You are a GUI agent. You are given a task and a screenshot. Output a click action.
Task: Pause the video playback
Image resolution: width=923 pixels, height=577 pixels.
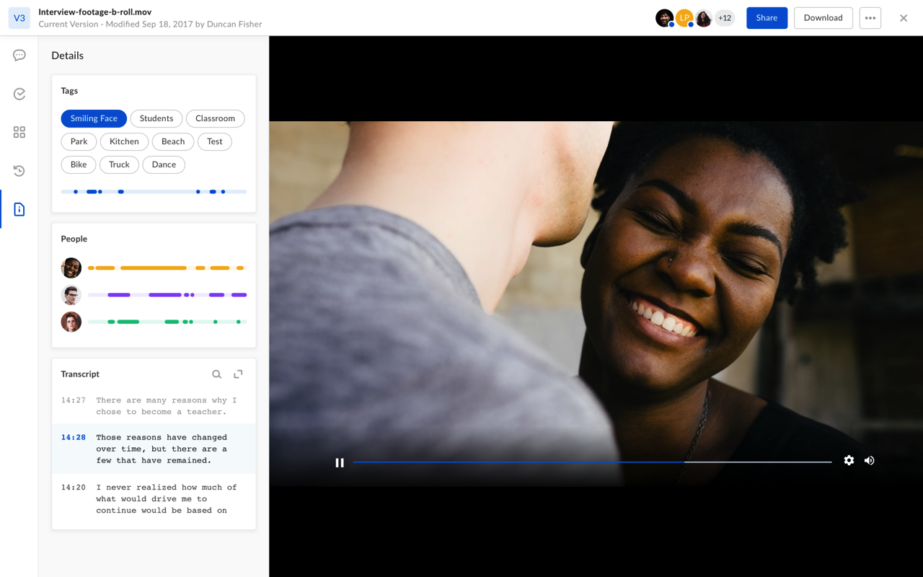[x=340, y=462]
